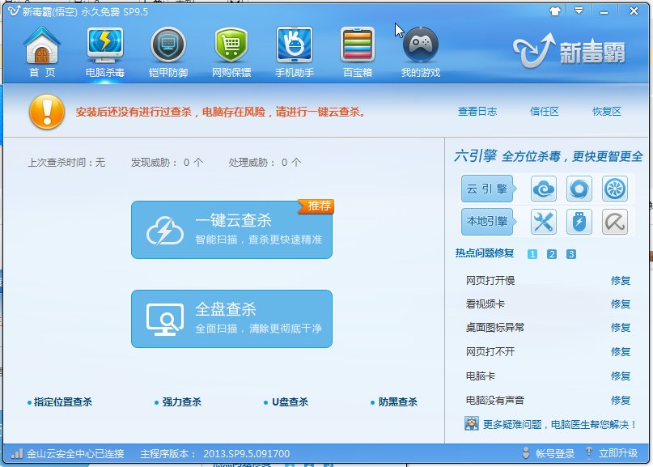This screenshot has width=653, height=467.
Task: Click 修复 for 桌面图标异常
Action: point(621,328)
